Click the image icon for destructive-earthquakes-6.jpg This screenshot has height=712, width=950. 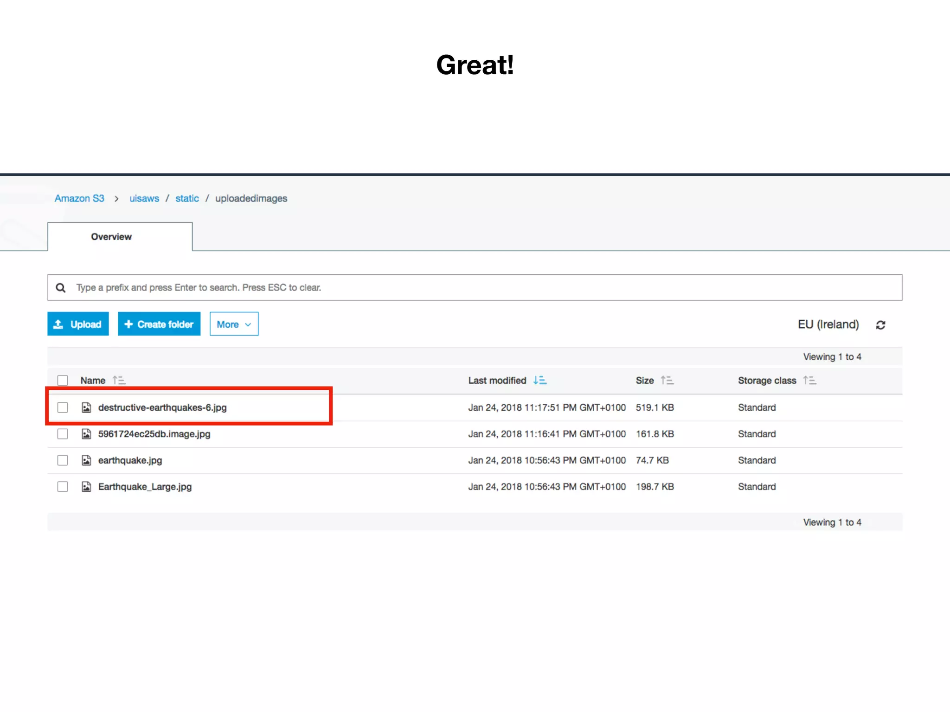[86, 407]
